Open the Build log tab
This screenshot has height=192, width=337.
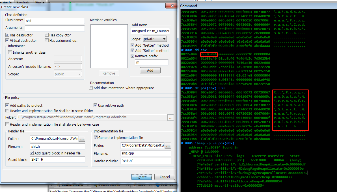(x=164, y=185)
